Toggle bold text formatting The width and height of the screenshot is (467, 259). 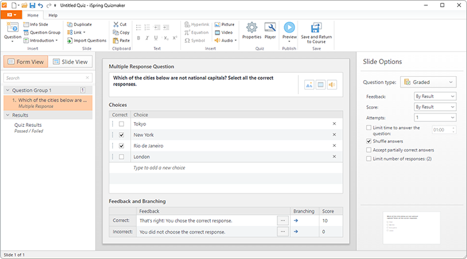[x=139, y=38]
